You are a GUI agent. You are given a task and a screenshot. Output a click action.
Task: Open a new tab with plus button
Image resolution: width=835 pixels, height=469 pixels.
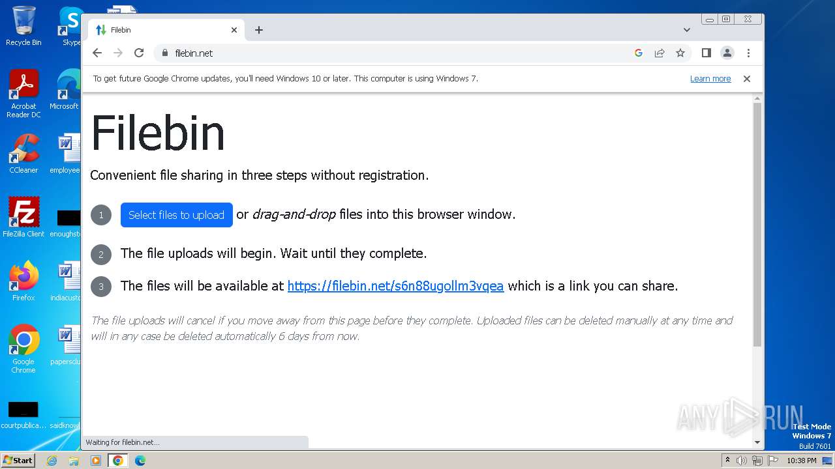pyautogui.click(x=259, y=30)
